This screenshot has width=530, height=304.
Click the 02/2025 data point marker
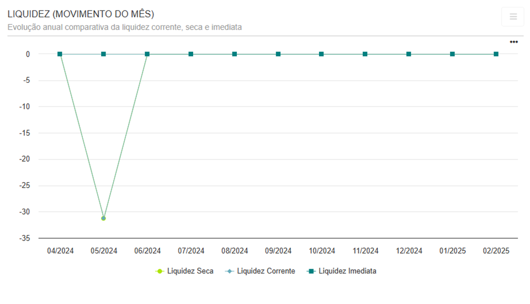(x=496, y=54)
